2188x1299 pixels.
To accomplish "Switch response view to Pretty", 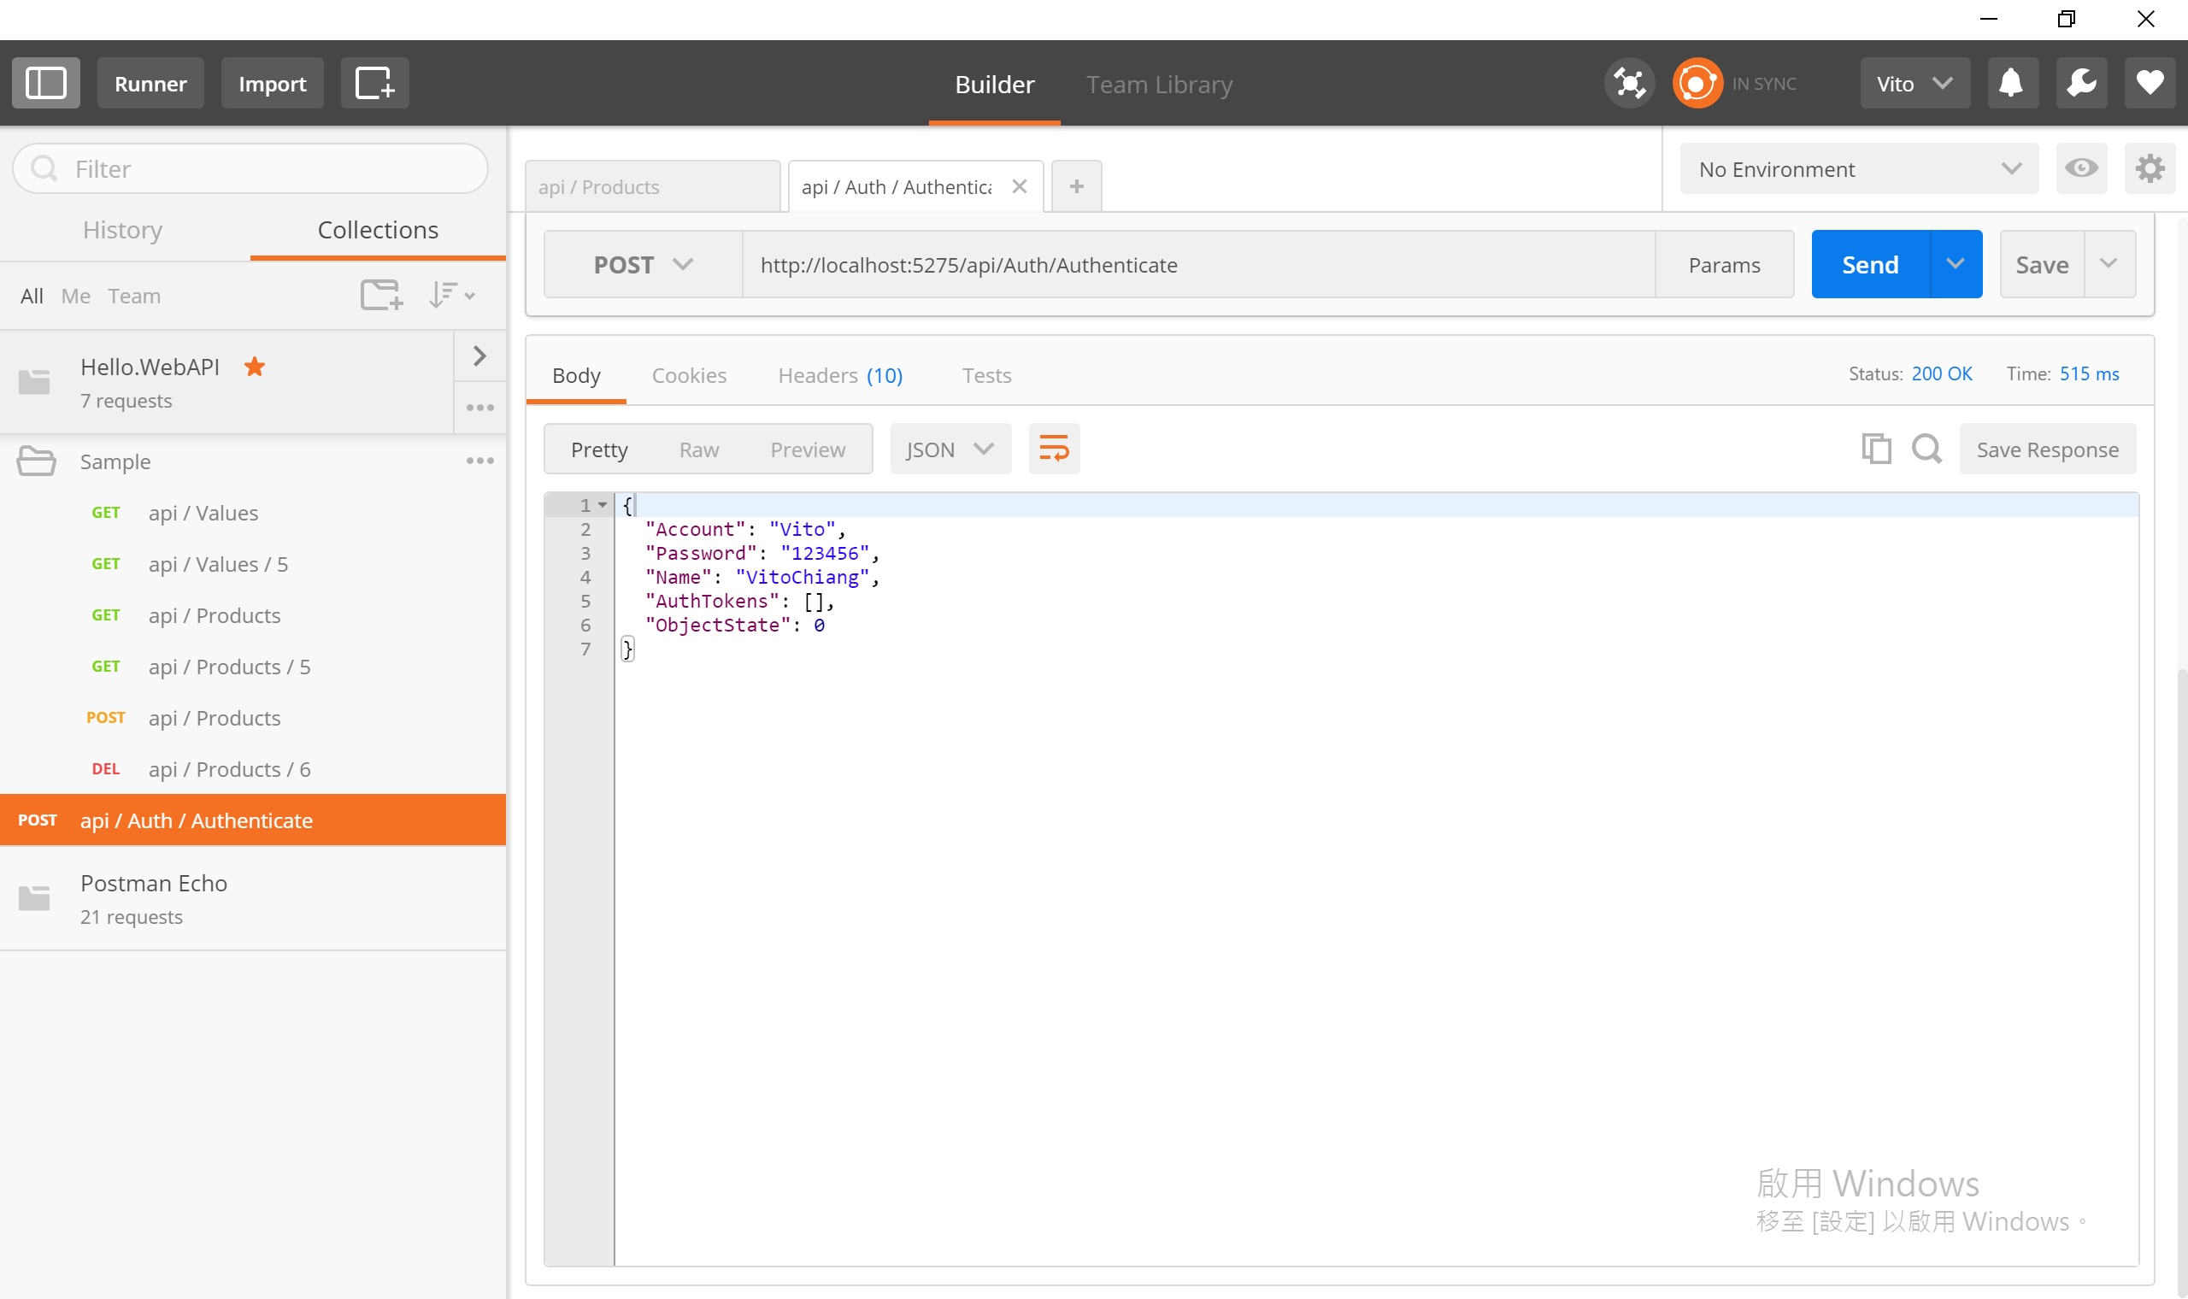I will click(598, 449).
